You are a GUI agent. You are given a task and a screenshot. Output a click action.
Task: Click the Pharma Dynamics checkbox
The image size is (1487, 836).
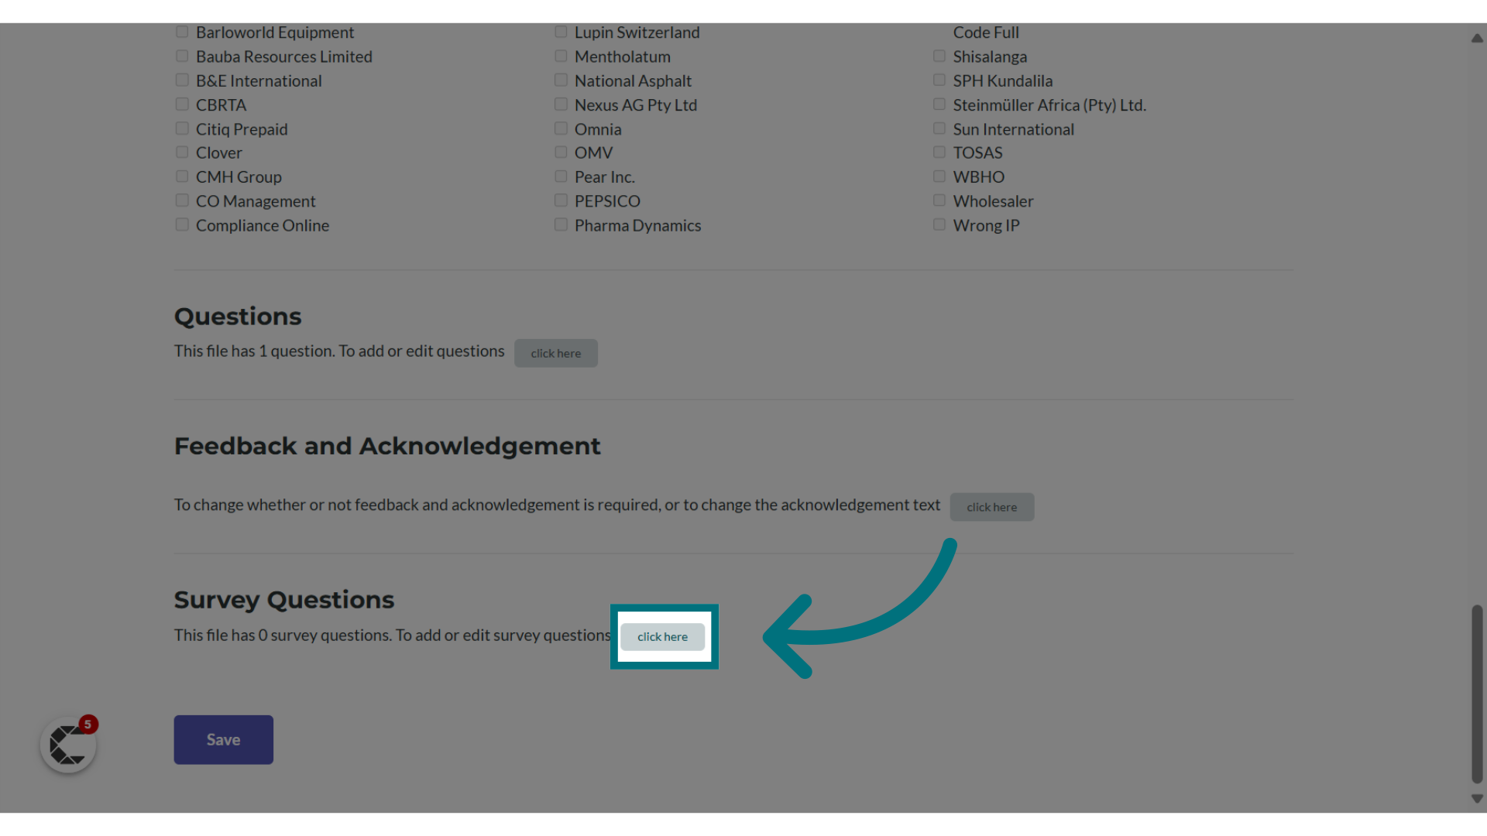tap(561, 224)
